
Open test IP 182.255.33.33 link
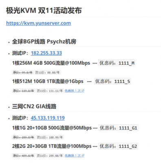click(x=46, y=53)
